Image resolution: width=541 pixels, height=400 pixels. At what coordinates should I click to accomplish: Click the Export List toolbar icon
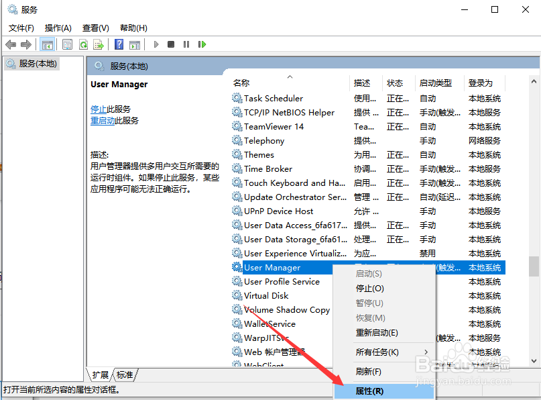click(x=99, y=44)
